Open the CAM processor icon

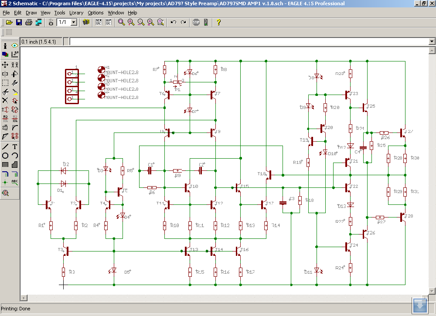(x=38, y=22)
